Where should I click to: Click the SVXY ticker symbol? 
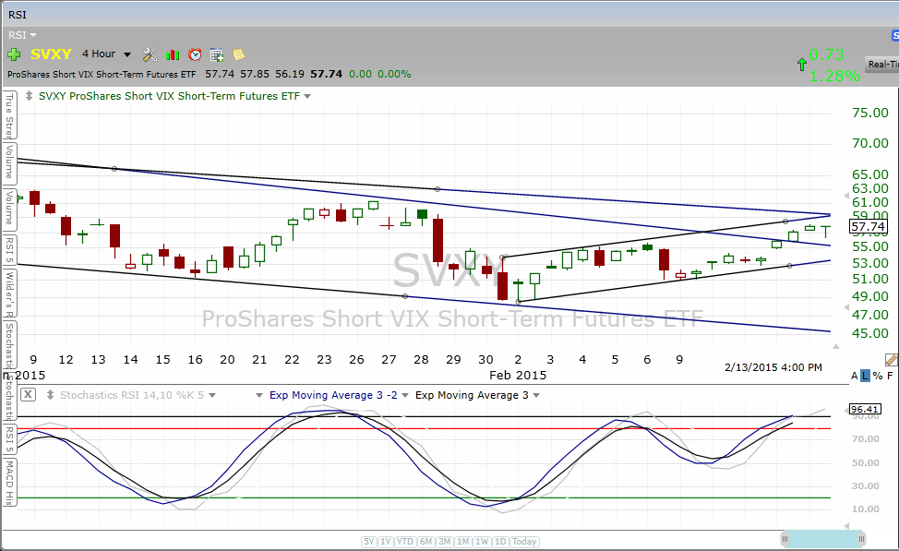pos(51,54)
